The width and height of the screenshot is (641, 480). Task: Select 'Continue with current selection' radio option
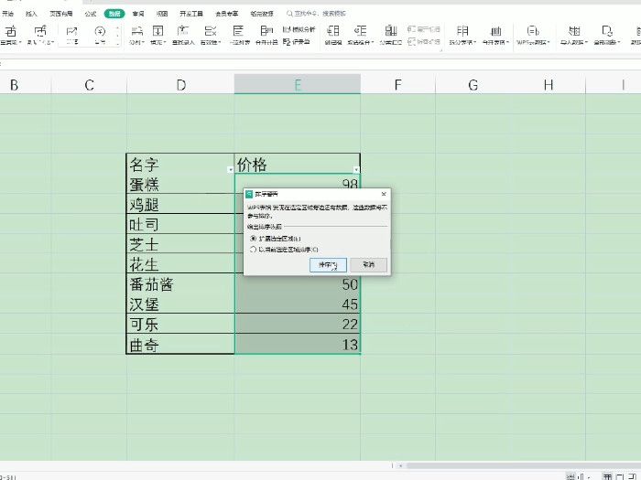[253, 250]
